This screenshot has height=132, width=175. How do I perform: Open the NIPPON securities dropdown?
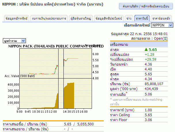tap(162, 25)
